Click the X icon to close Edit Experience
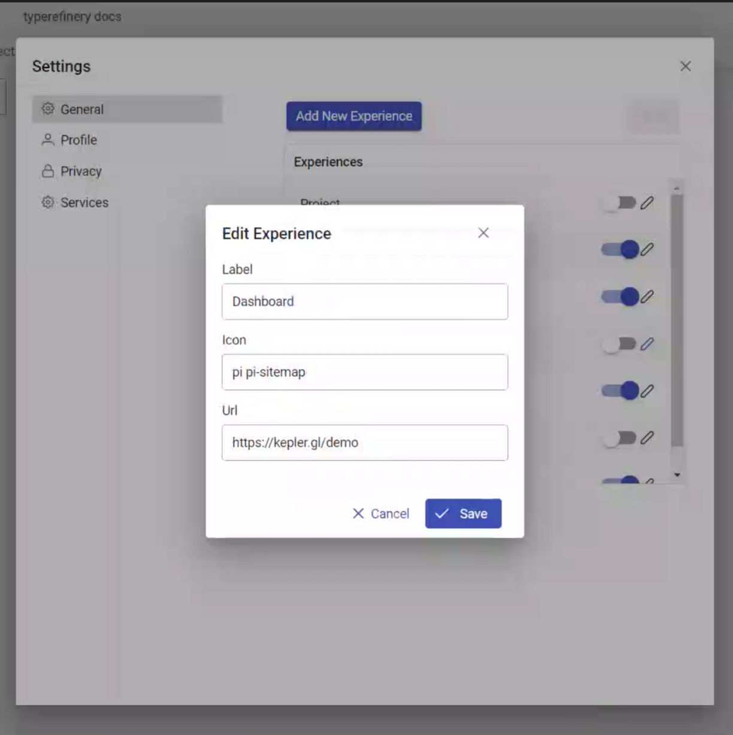This screenshot has height=735, width=733. point(483,232)
